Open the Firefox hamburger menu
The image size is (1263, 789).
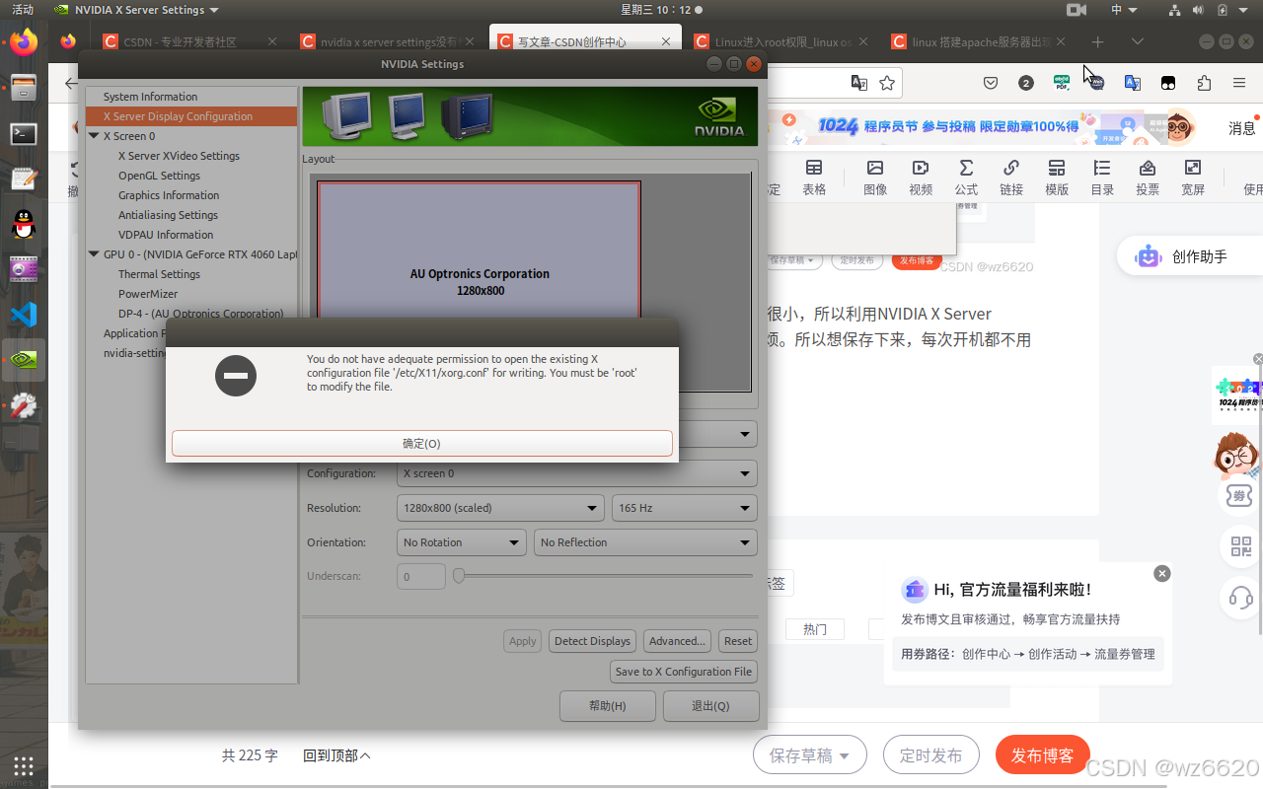[1239, 84]
